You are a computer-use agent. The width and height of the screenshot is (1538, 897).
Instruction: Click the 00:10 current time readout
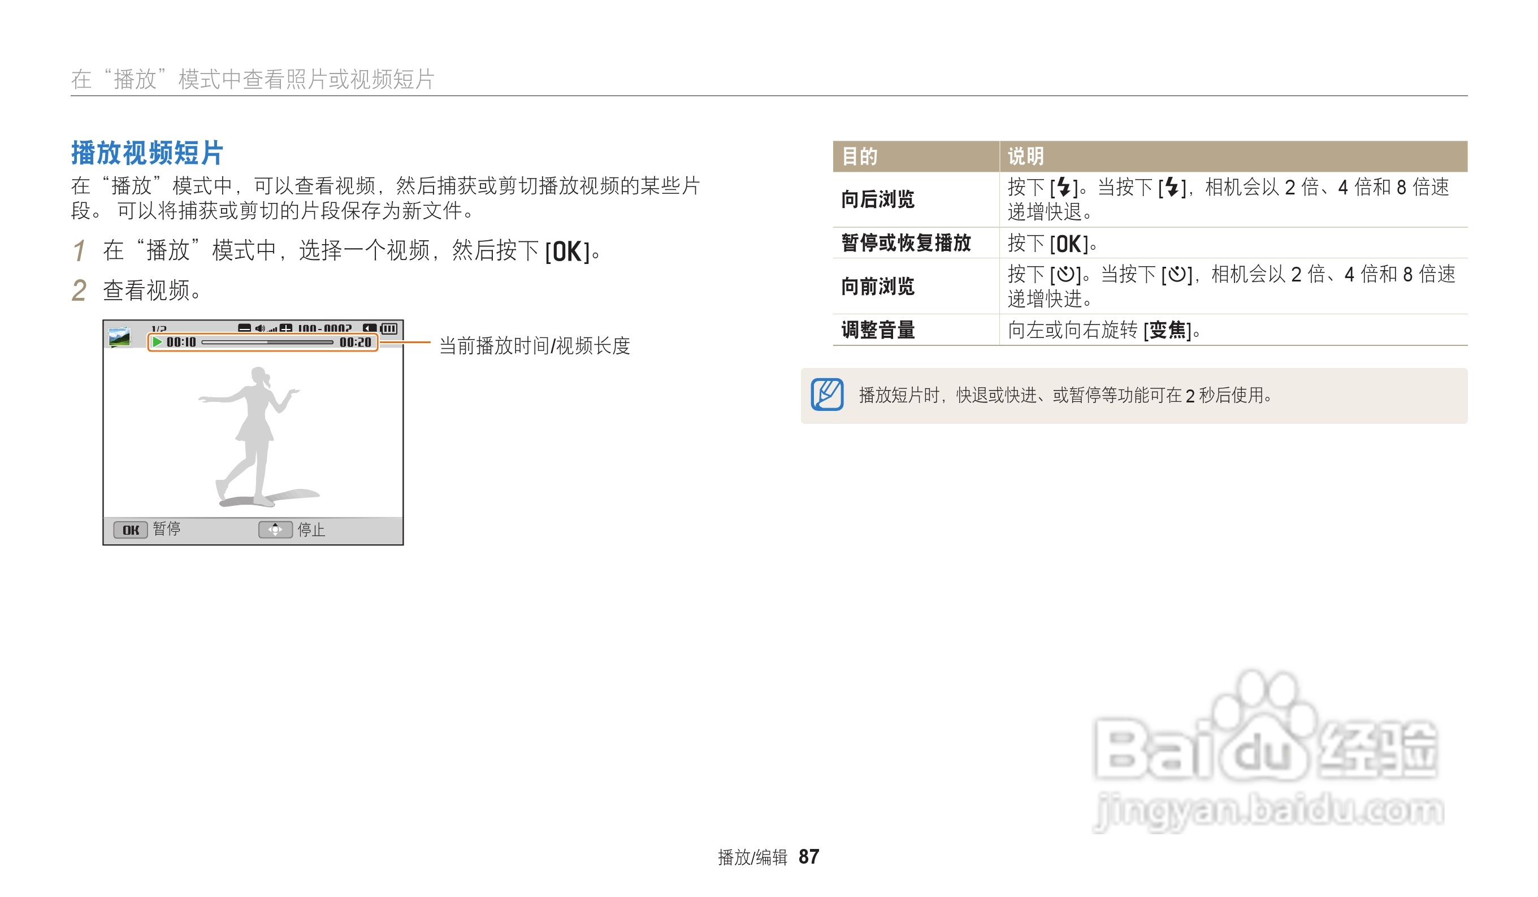[181, 343]
